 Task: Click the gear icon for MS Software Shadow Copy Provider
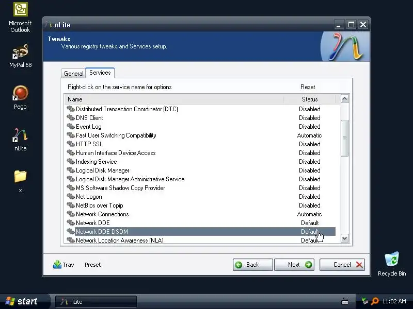(x=71, y=187)
